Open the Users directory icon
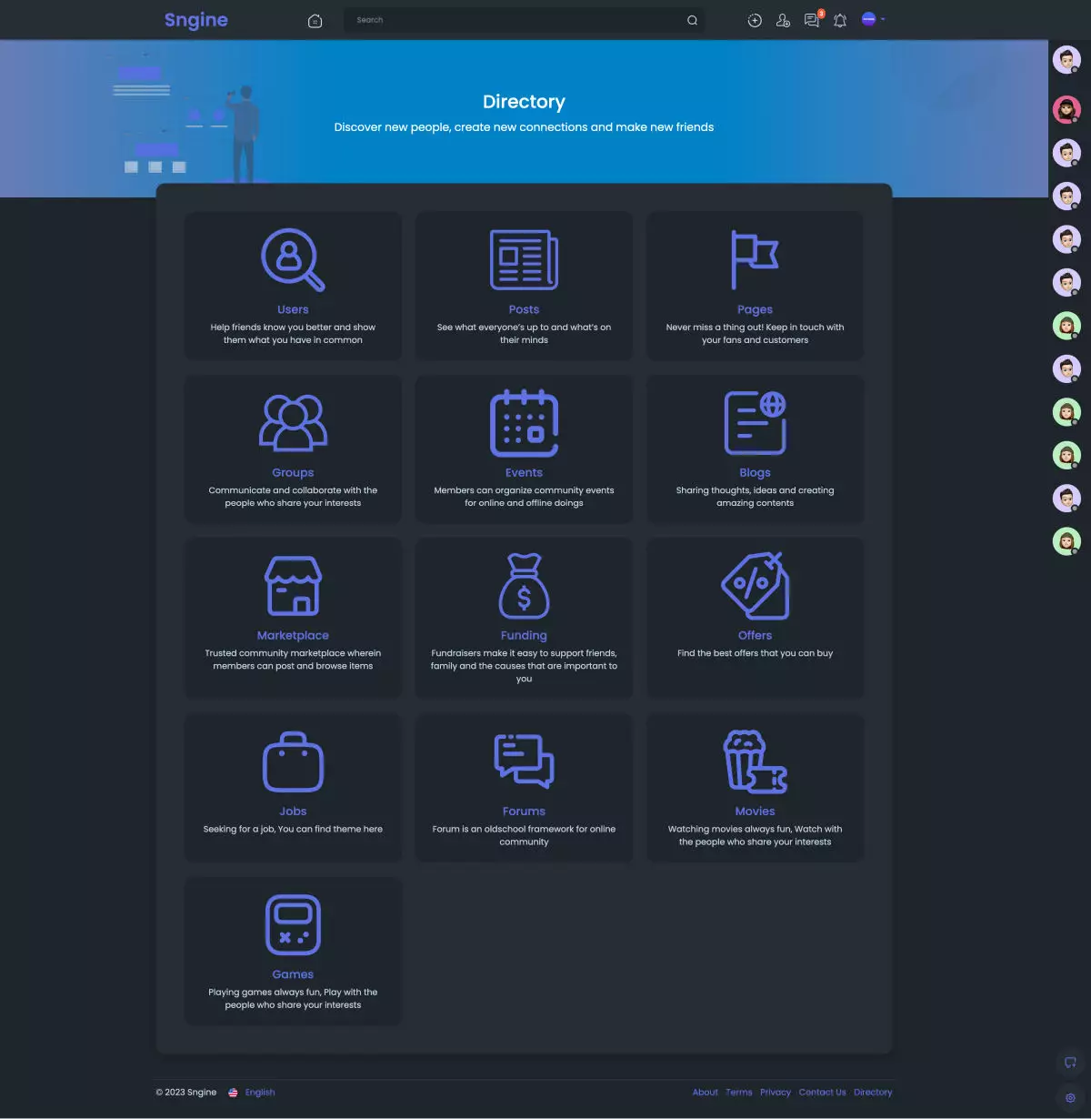1091x1119 pixels. click(293, 259)
